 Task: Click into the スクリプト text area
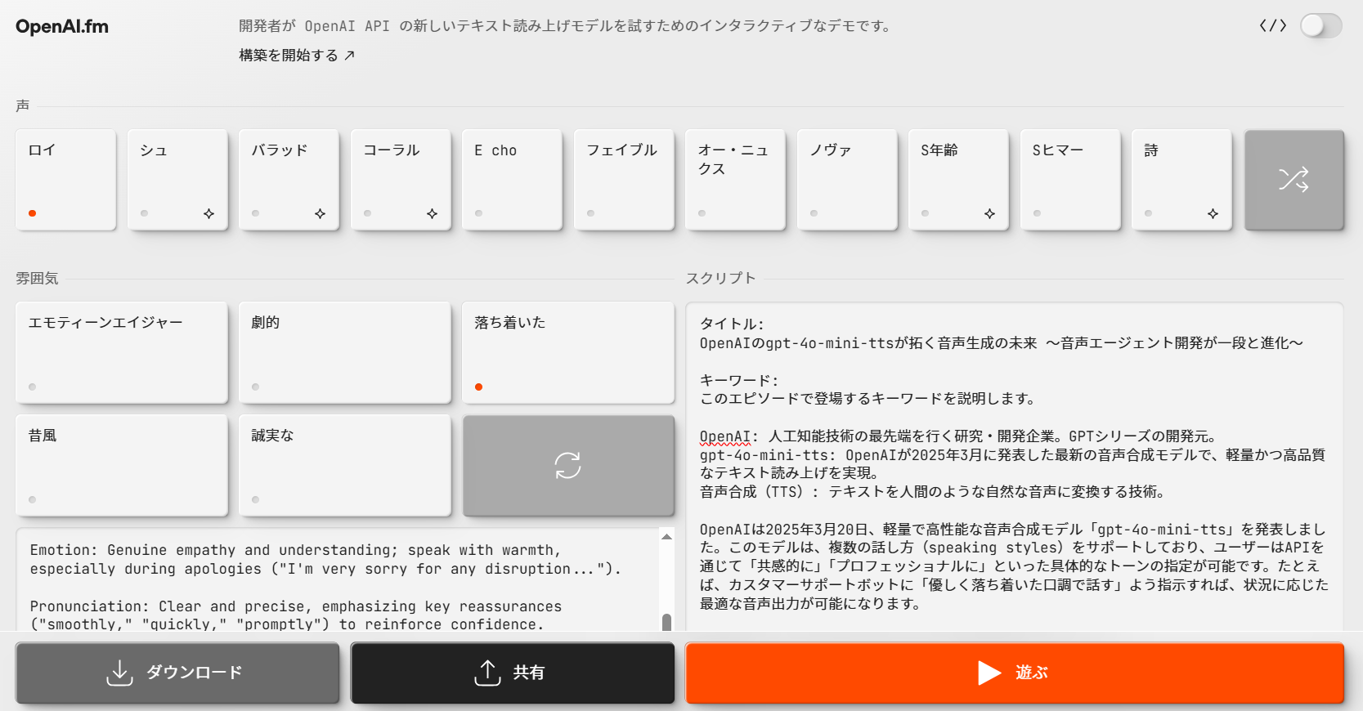coord(1015,467)
